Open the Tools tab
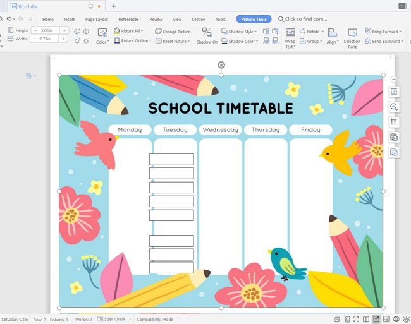The width and height of the screenshot is (411, 324). (x=221, y=20)
